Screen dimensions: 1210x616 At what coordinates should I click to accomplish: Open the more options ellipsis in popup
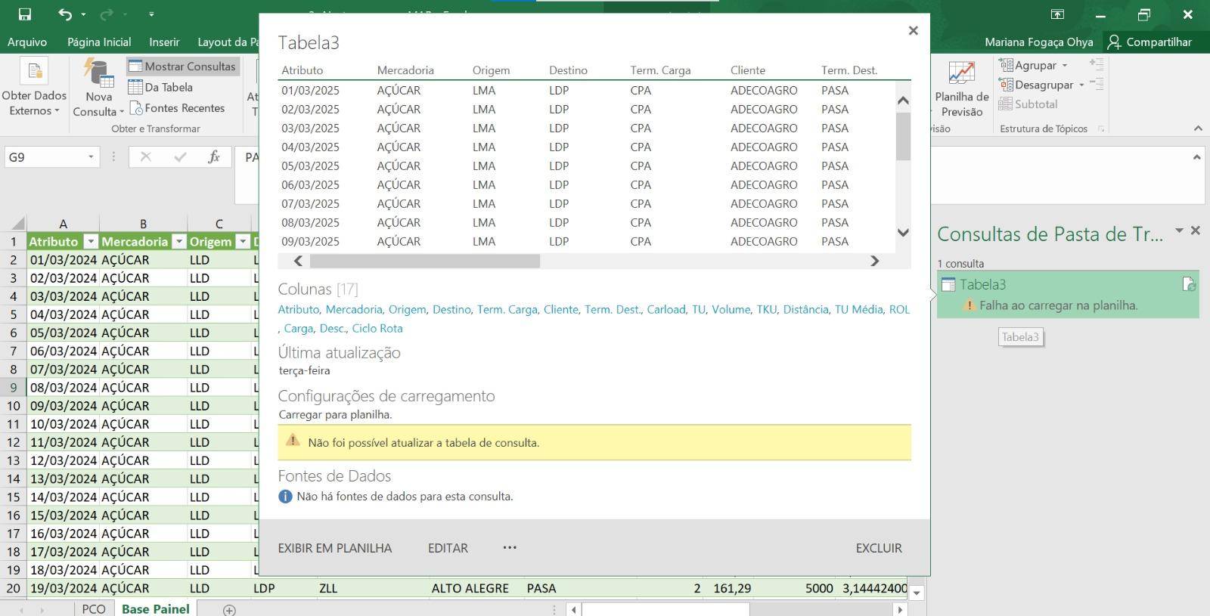pos(510,547)
